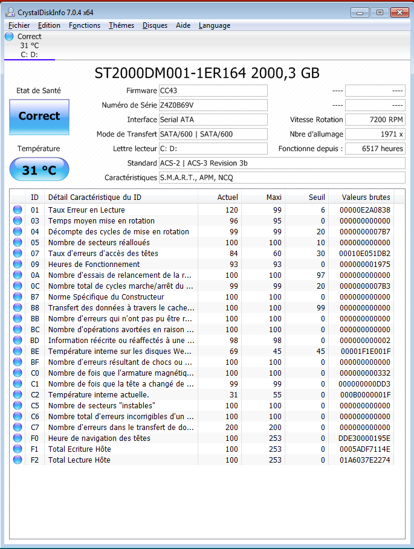Click status orb for attribute 0C
This screenshot has height=549, width=414.
pos(18,286)
